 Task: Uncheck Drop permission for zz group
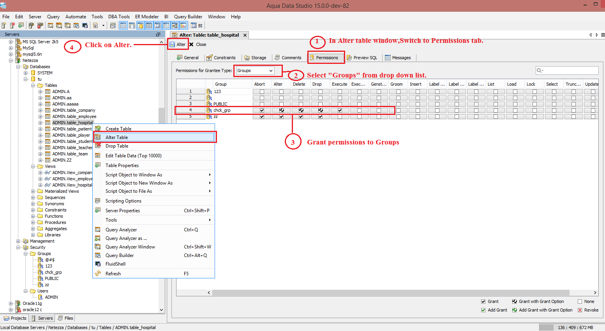(x=320, y=117)
